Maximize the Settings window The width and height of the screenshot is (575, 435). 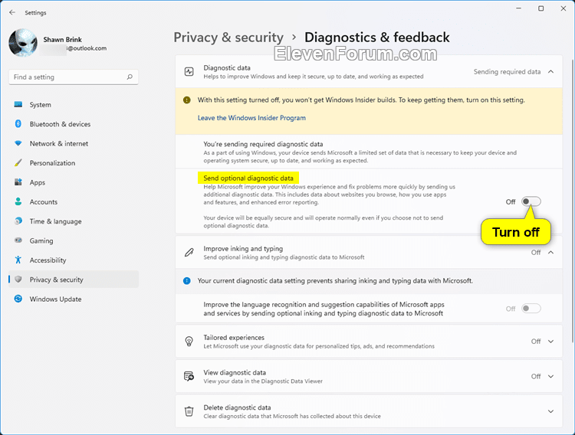[541, 8]
